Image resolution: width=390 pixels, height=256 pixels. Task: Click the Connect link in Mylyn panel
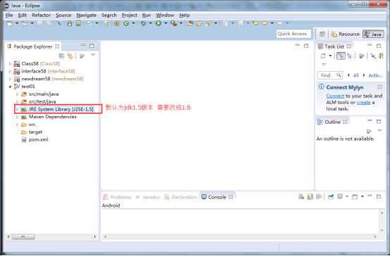click(x=335, y=96)
